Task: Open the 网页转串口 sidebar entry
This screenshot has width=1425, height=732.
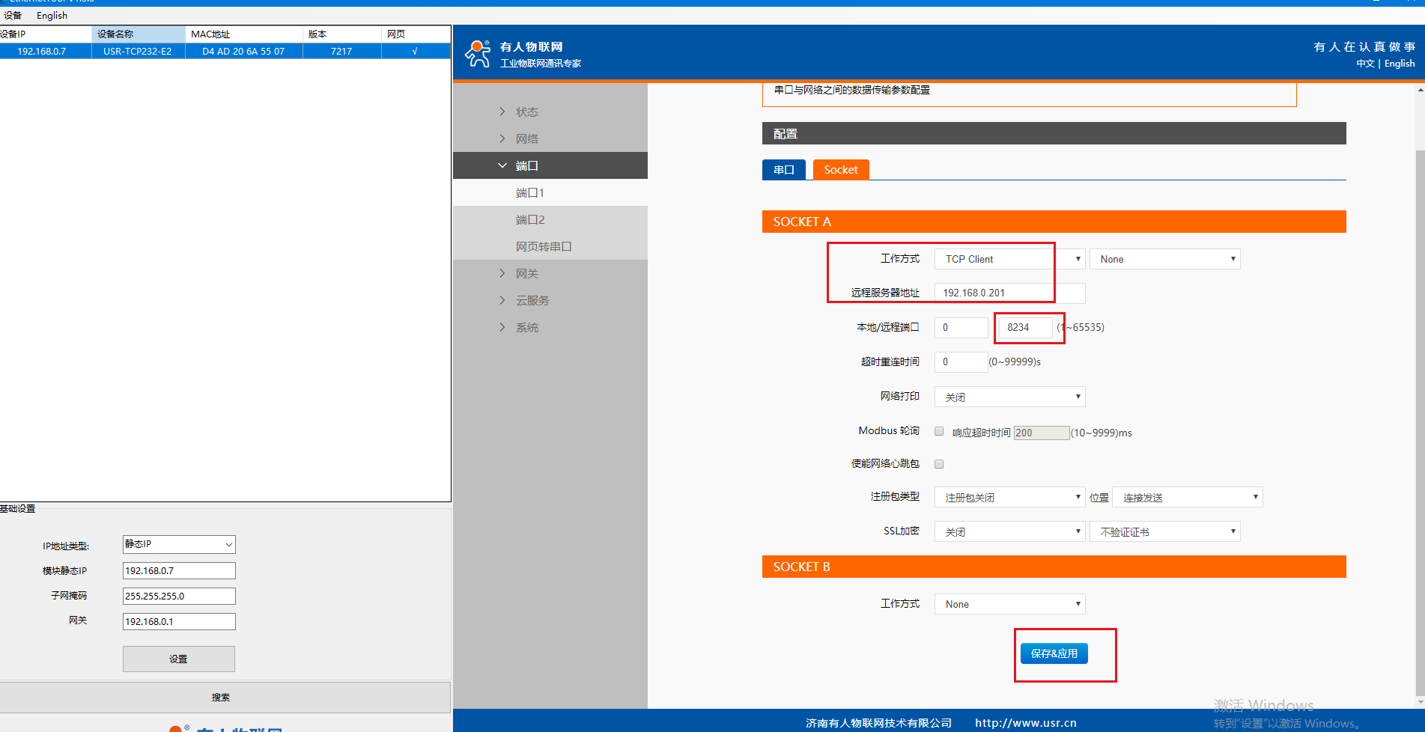Action: 544,247
